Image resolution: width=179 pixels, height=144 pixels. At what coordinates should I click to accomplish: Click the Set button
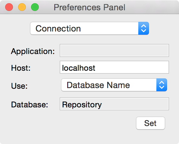[x=151, y=123]
